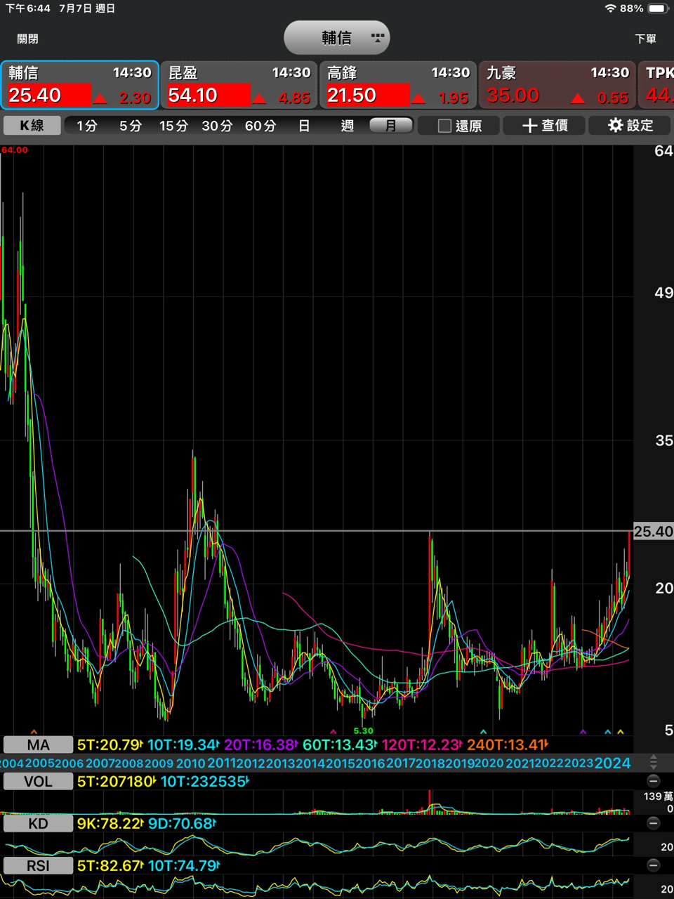Tap the 查價 plus crosshair button
Screen dimensions: 674x899
tap(545, 126)
